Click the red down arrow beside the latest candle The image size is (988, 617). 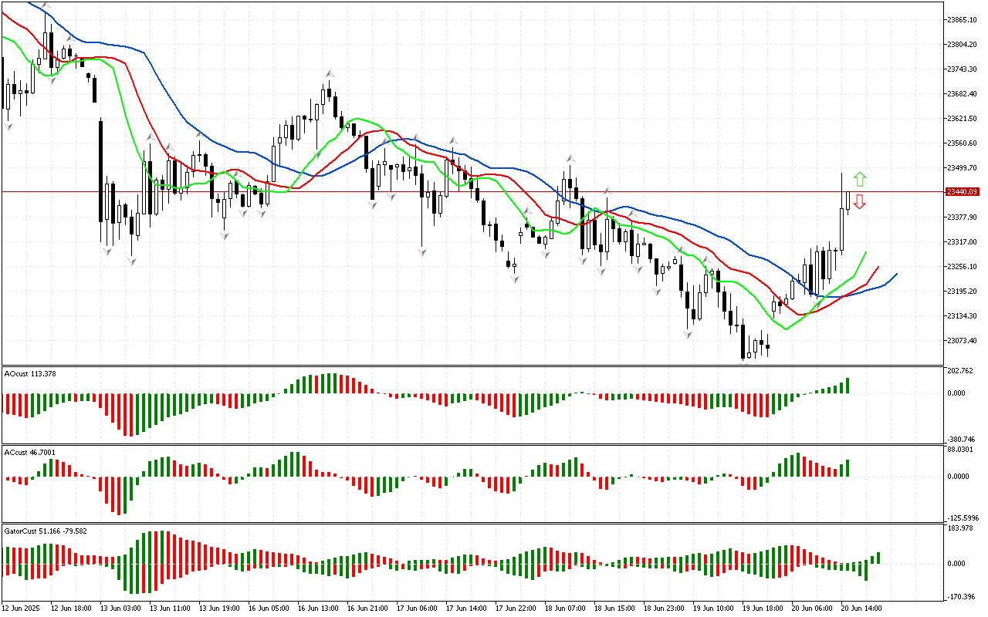click(x=859, y=202)
